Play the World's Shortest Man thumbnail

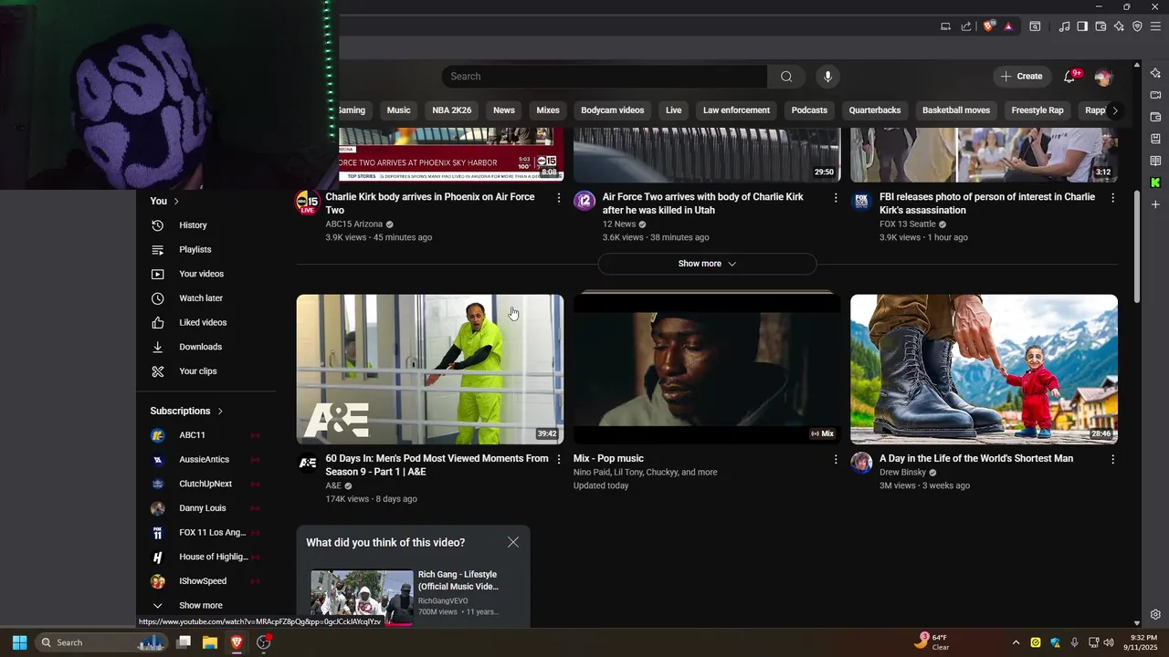tap(984, 370)
